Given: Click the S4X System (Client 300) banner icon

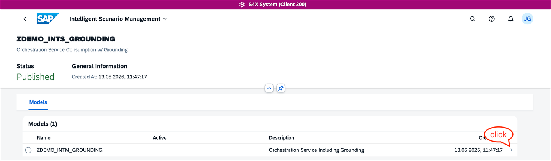Looking at the screenshot, I should coord(241,5).
